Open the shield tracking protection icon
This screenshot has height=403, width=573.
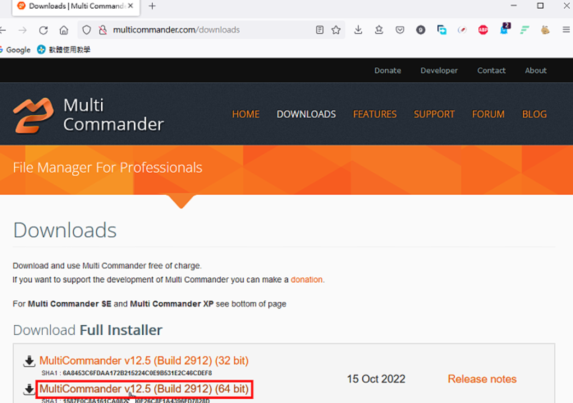(86, 30)
